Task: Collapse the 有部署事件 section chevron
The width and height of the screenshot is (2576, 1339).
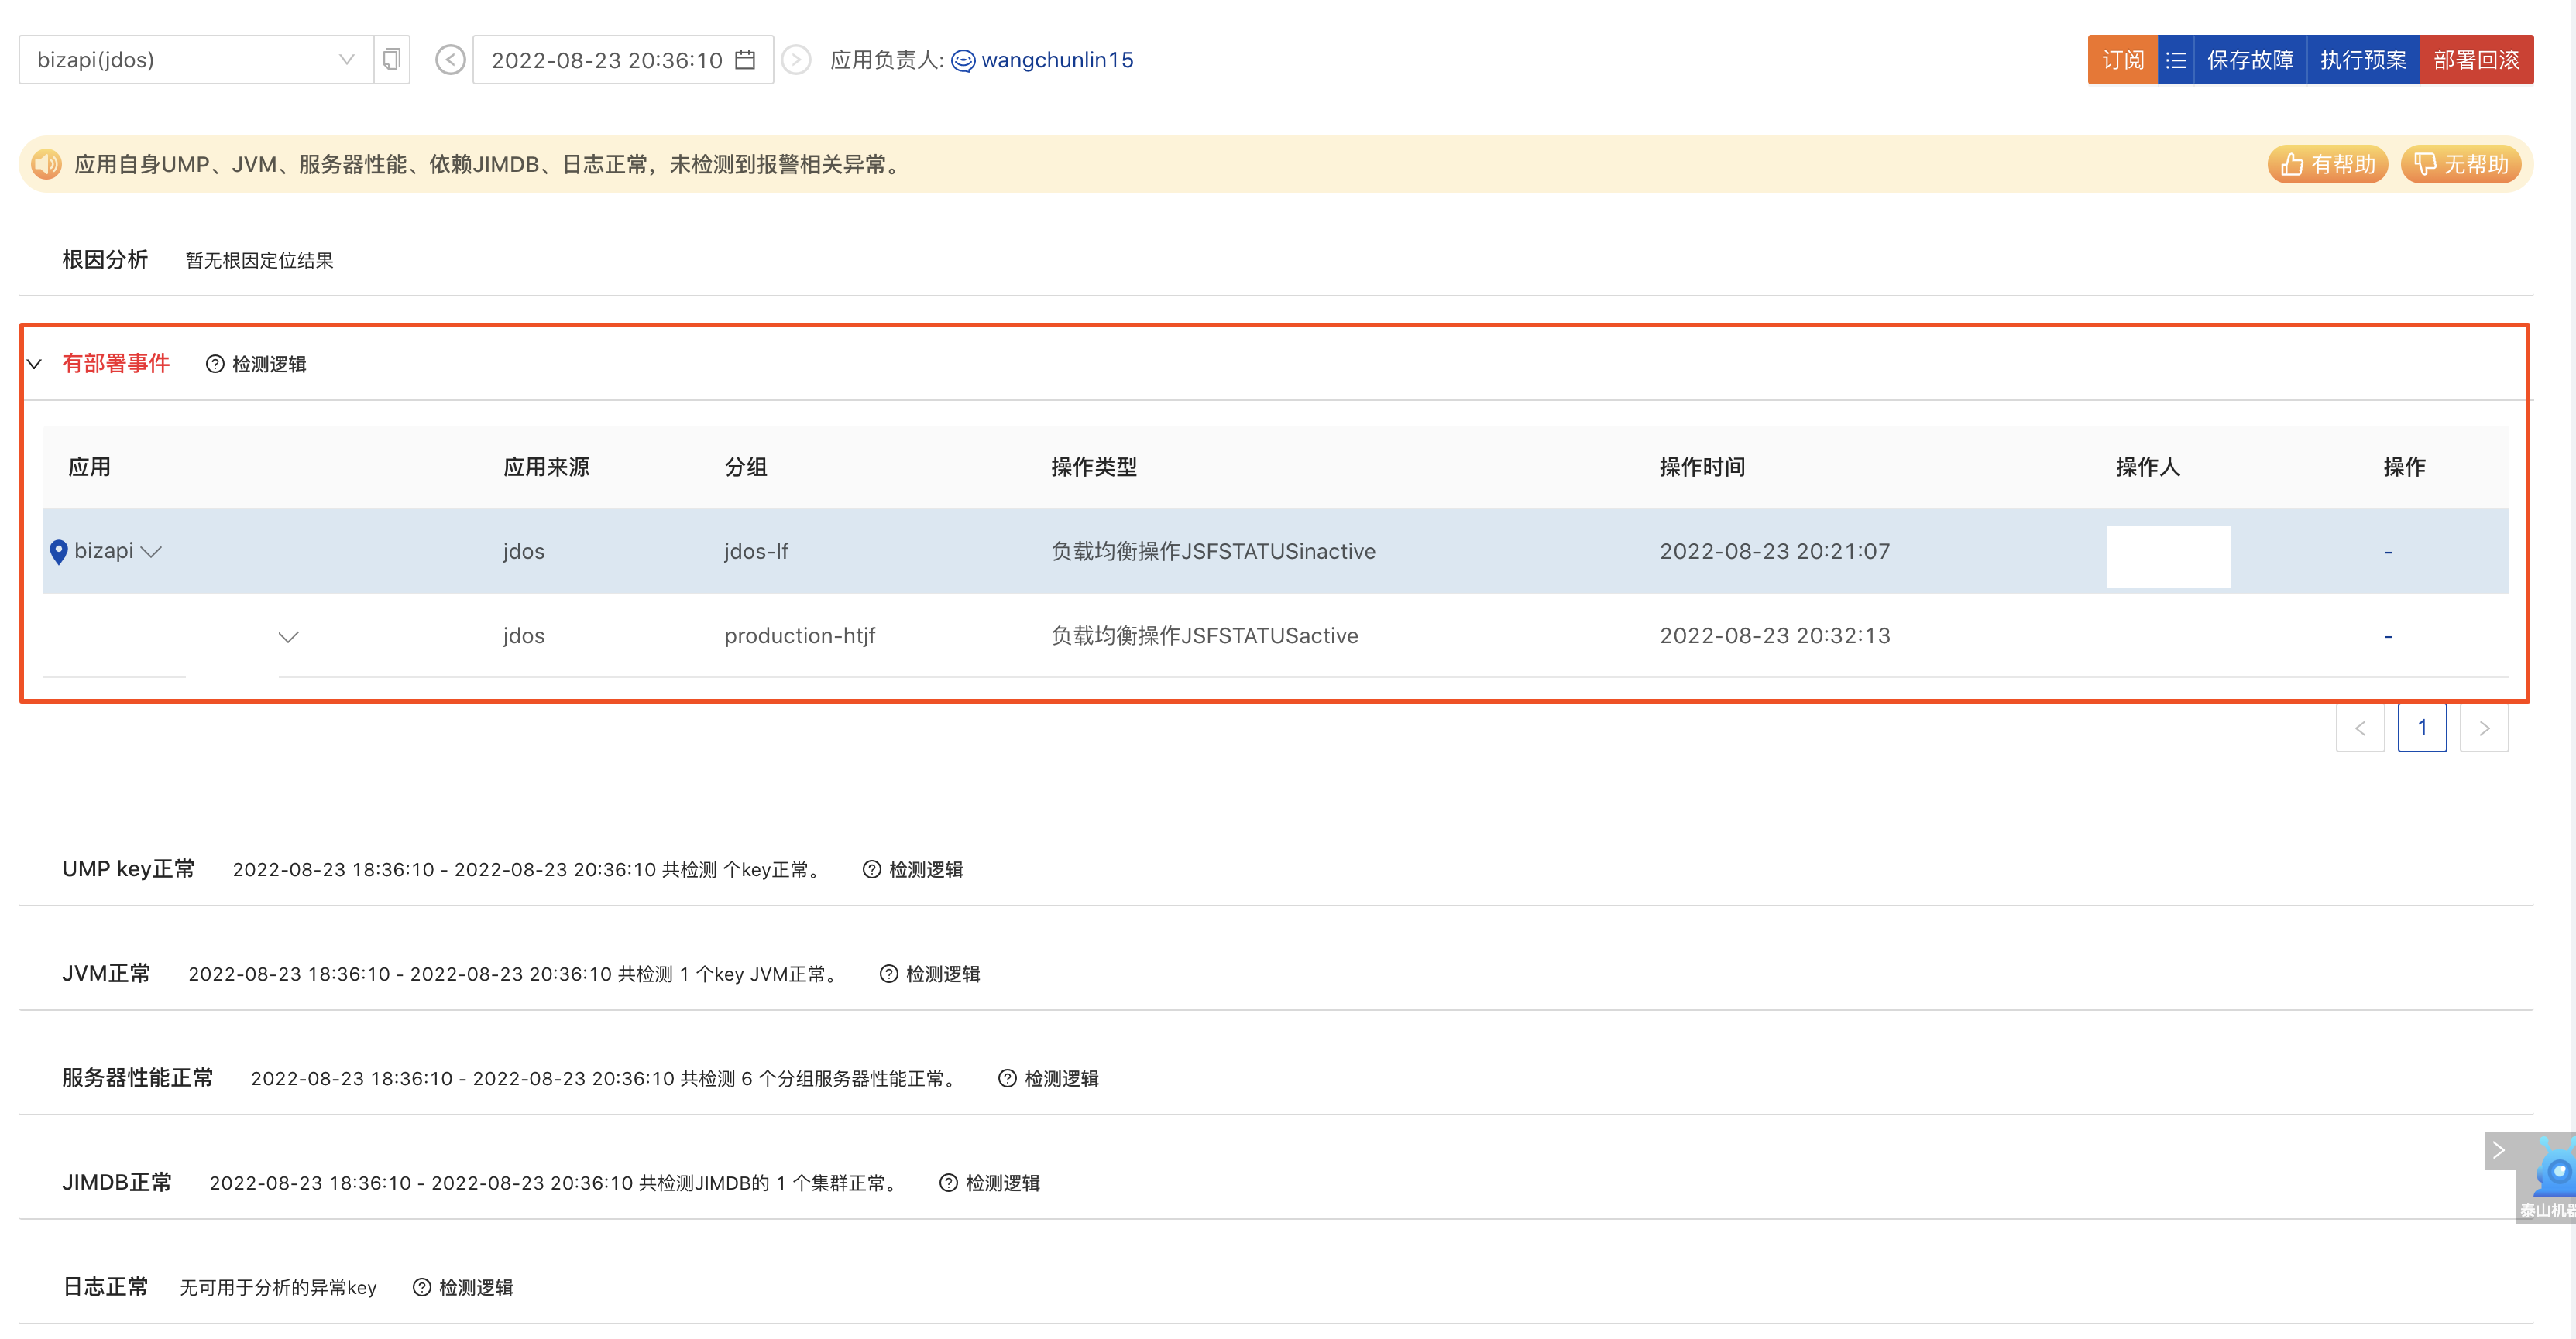Action: click(x=34, y=364)
